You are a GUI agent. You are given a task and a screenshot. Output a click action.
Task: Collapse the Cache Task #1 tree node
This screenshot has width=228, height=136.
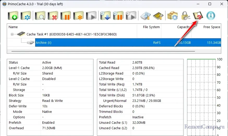pyautogui.click(x=12, y=34)
